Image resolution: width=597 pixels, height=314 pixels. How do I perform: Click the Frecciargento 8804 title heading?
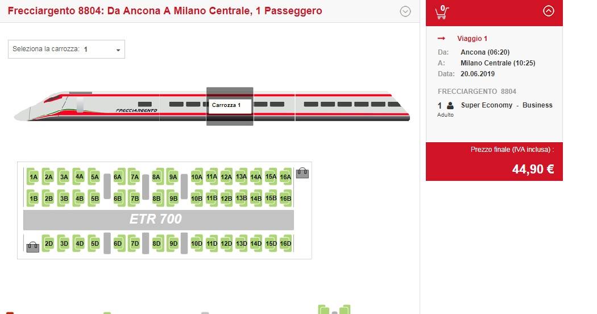pyautogui.click(x=165, y=11)
